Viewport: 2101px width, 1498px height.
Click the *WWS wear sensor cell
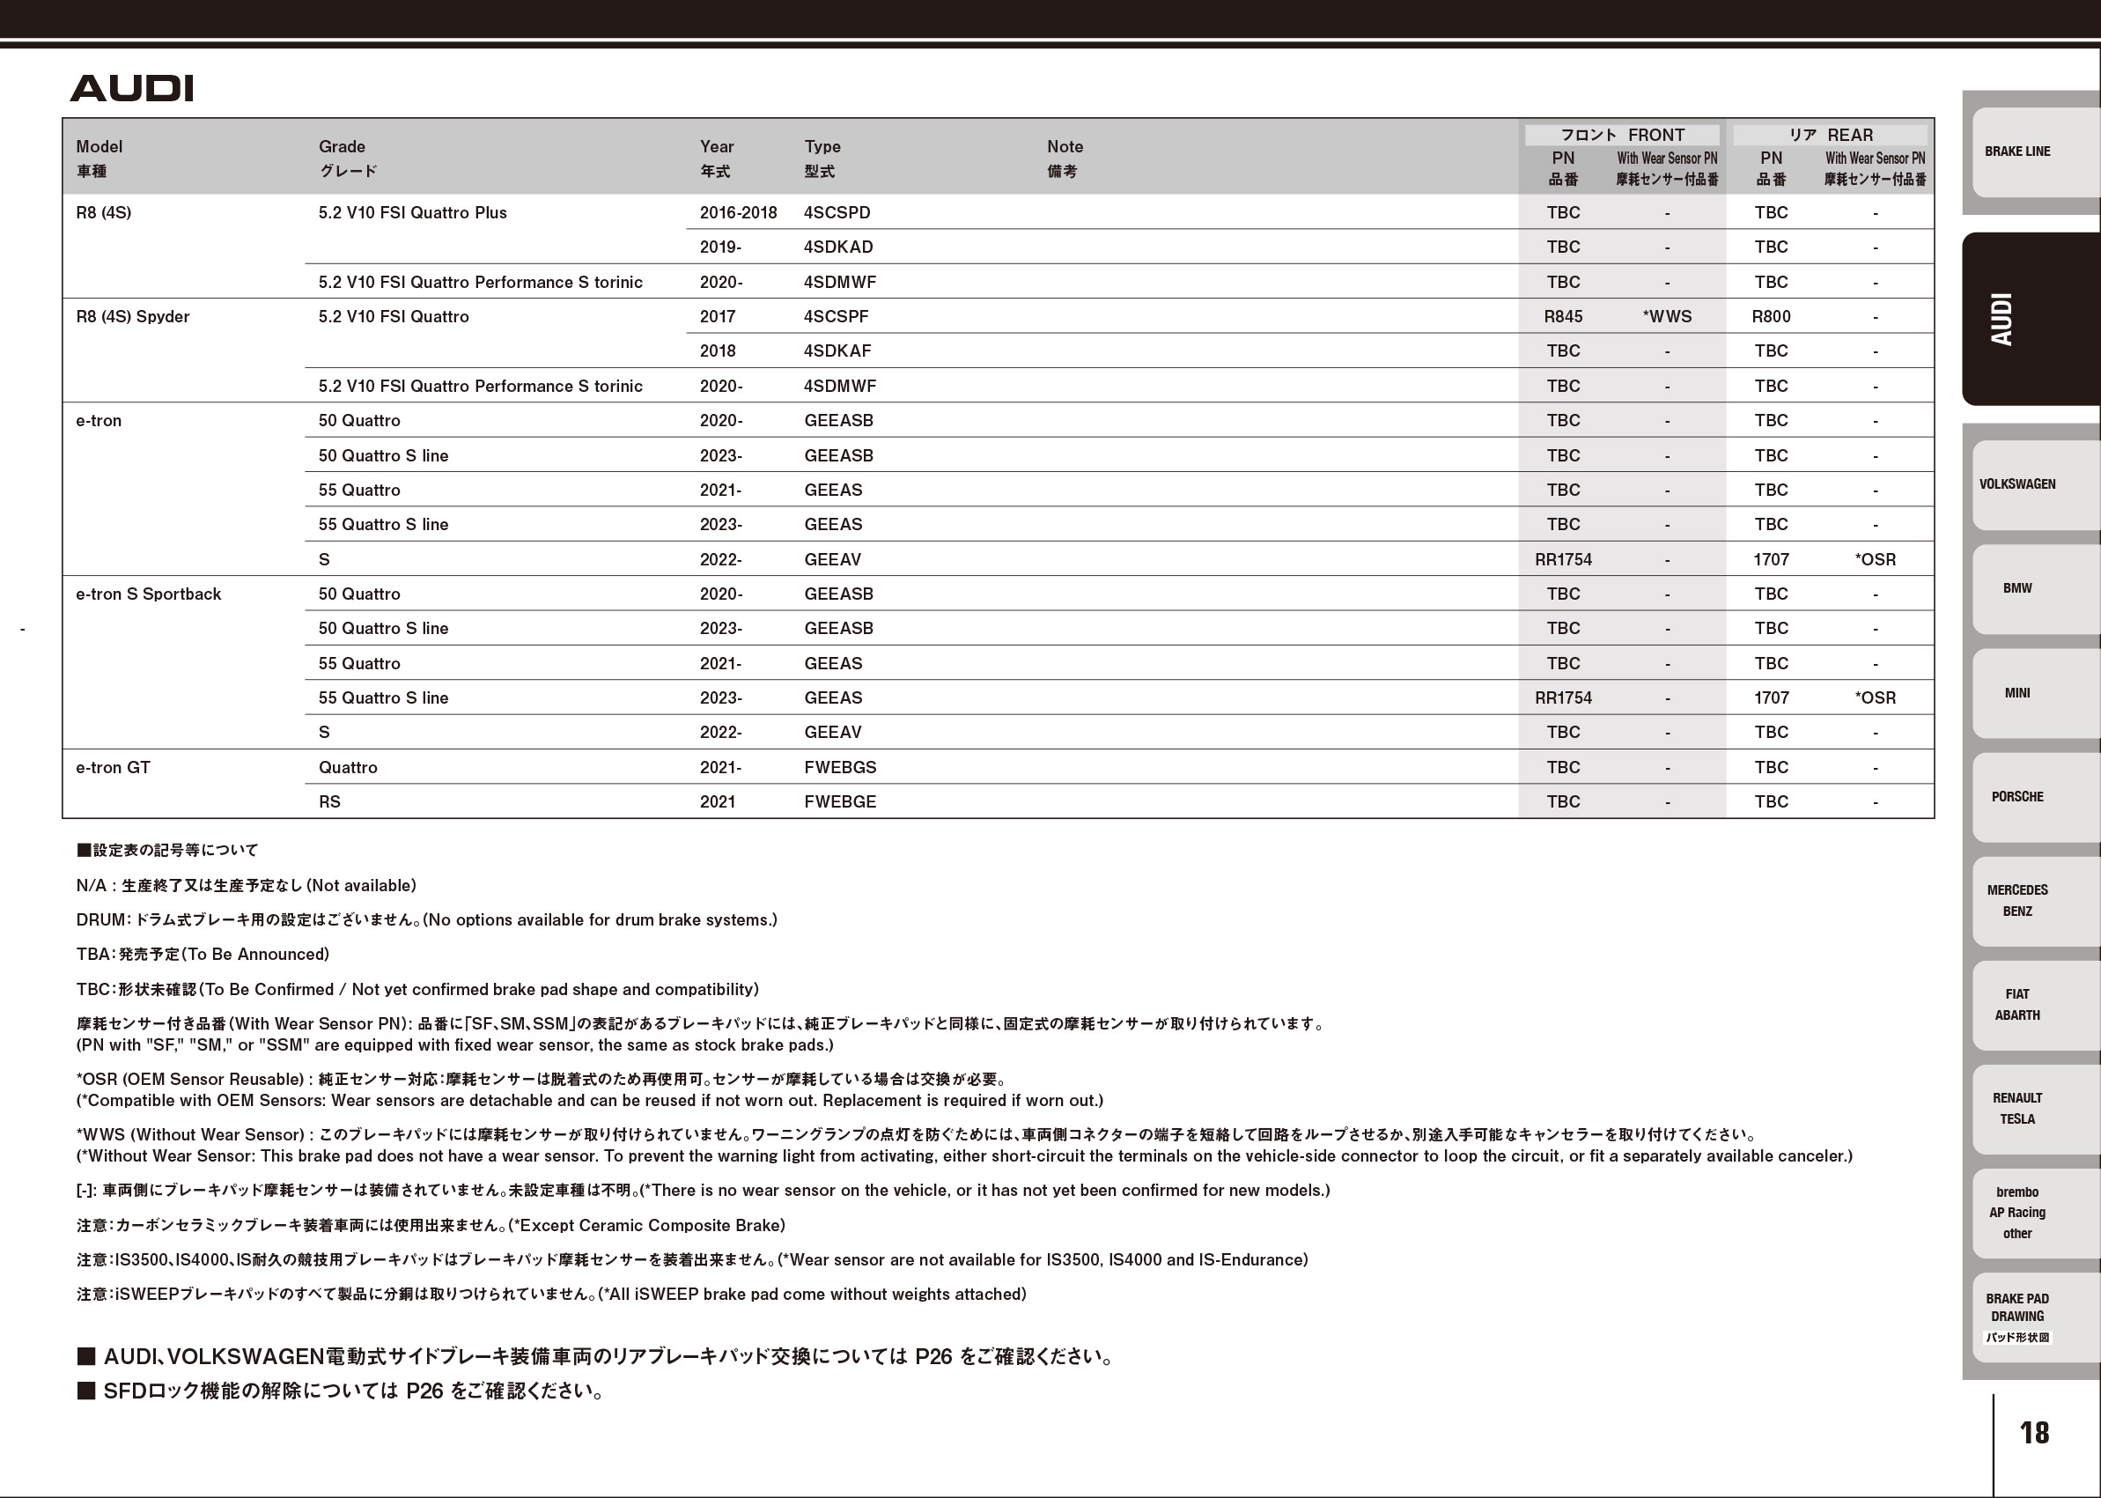point(1668,316)
